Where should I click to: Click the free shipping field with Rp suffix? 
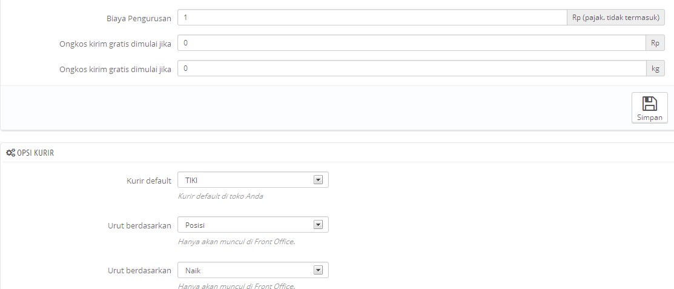[411, 43]
